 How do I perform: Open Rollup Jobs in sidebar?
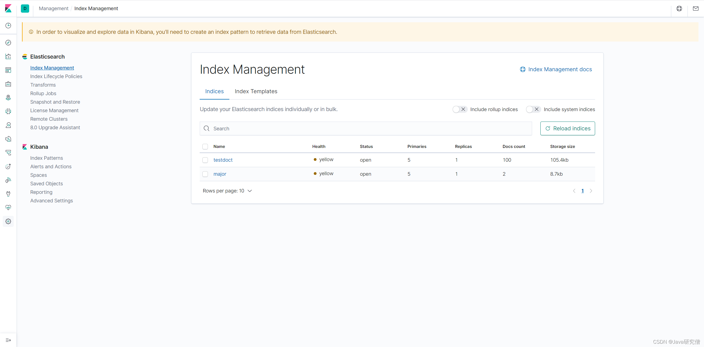tap(43, 93)
